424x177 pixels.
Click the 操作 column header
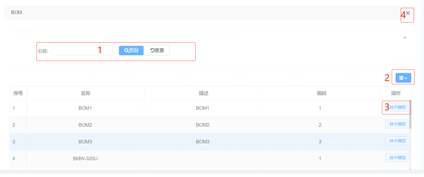pos(396,93)
